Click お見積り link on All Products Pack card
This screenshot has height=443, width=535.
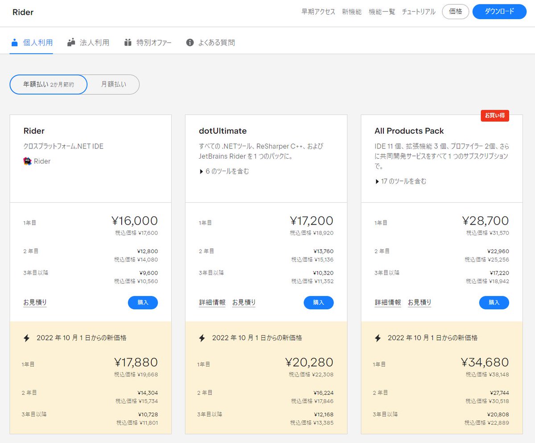pos(420,303)
